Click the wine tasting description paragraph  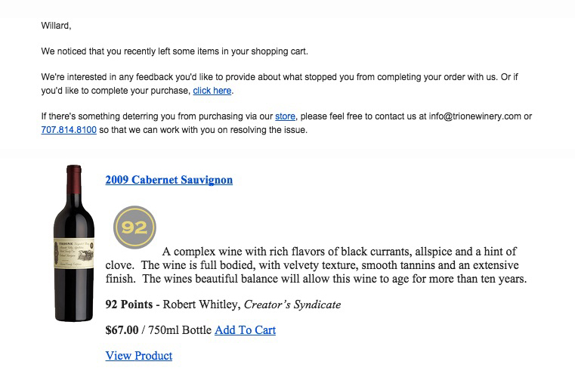click(x=316, y=265)
